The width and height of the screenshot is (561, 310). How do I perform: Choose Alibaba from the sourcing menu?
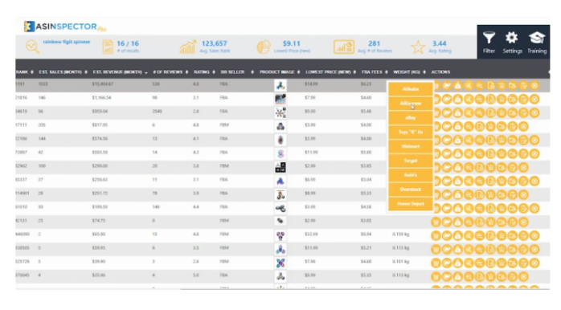pyautogui.click(x=411, y=88)
